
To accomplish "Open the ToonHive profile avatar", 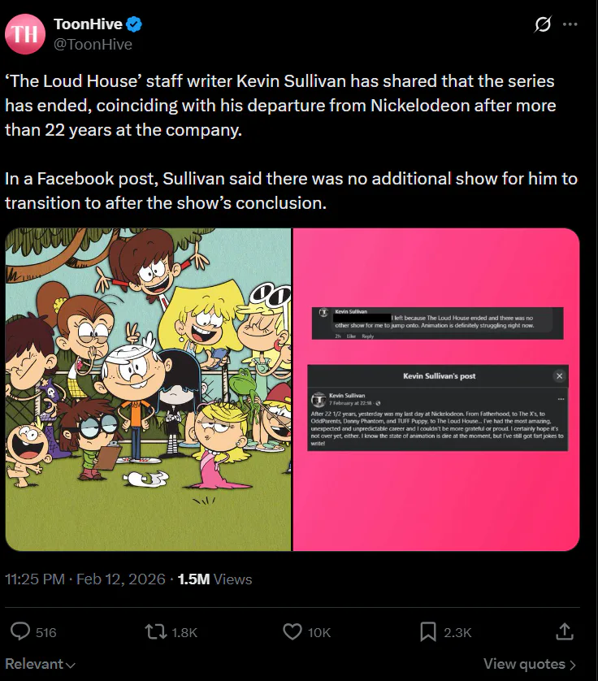I will click(27, 34).
